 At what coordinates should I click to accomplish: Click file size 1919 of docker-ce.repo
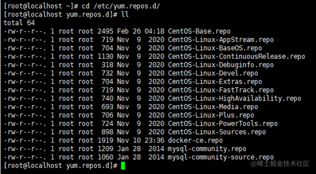[106, 140]
